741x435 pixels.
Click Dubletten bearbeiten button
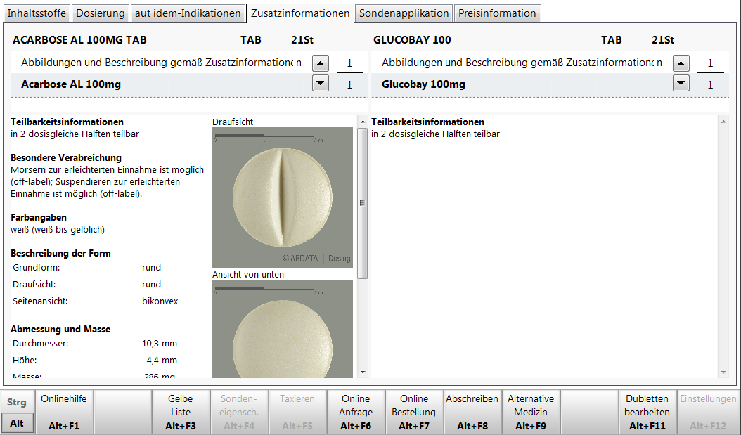(x=647, y=412)
